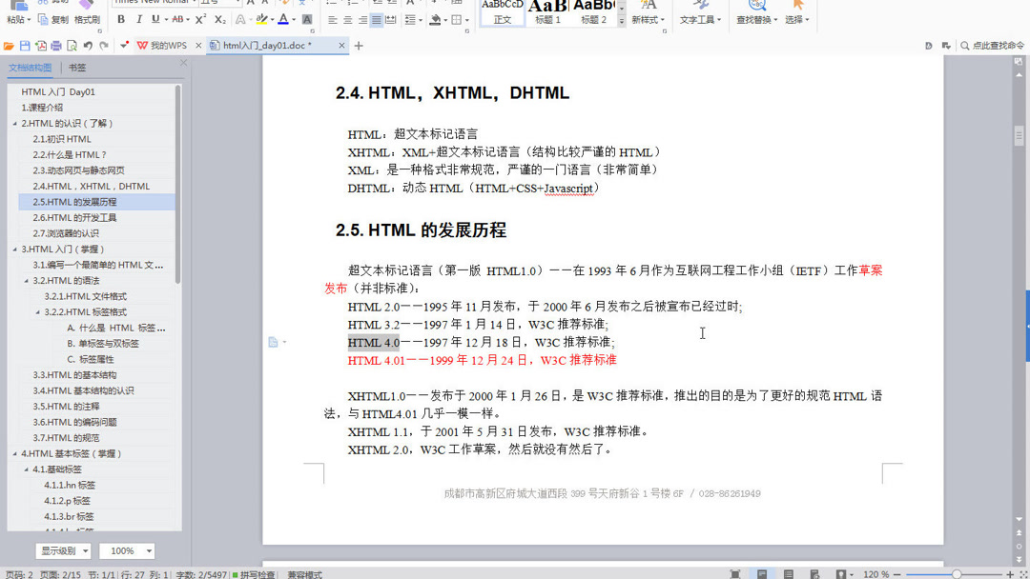The image size is (1030, 579).
Task: Click the 拼写检查 spell check button
Action: coord(257,574)
